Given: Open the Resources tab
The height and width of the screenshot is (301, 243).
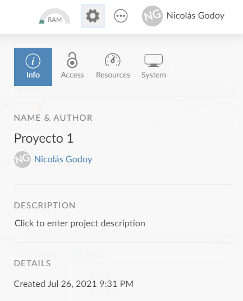Looking at the screenshot, I should pyautogui.click(x=113, y=67).
